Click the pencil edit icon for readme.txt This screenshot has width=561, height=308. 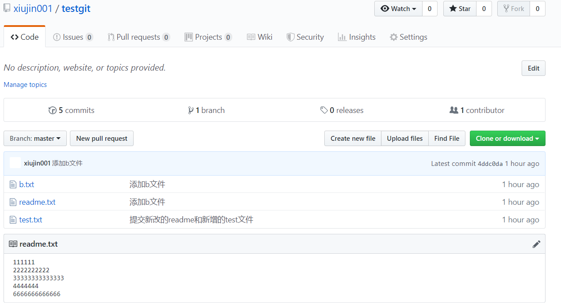point(536,244)
